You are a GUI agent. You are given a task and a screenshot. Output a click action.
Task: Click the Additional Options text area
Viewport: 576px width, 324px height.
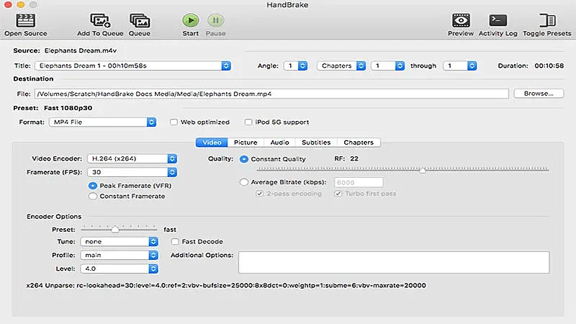[394, 262]
